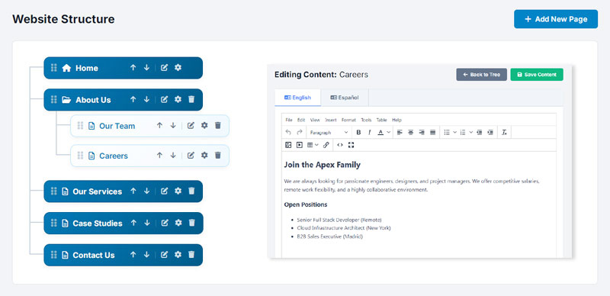Viewport: 610px width, 296px height.
Task: Center align text in the editor
Action: point(410,133)
